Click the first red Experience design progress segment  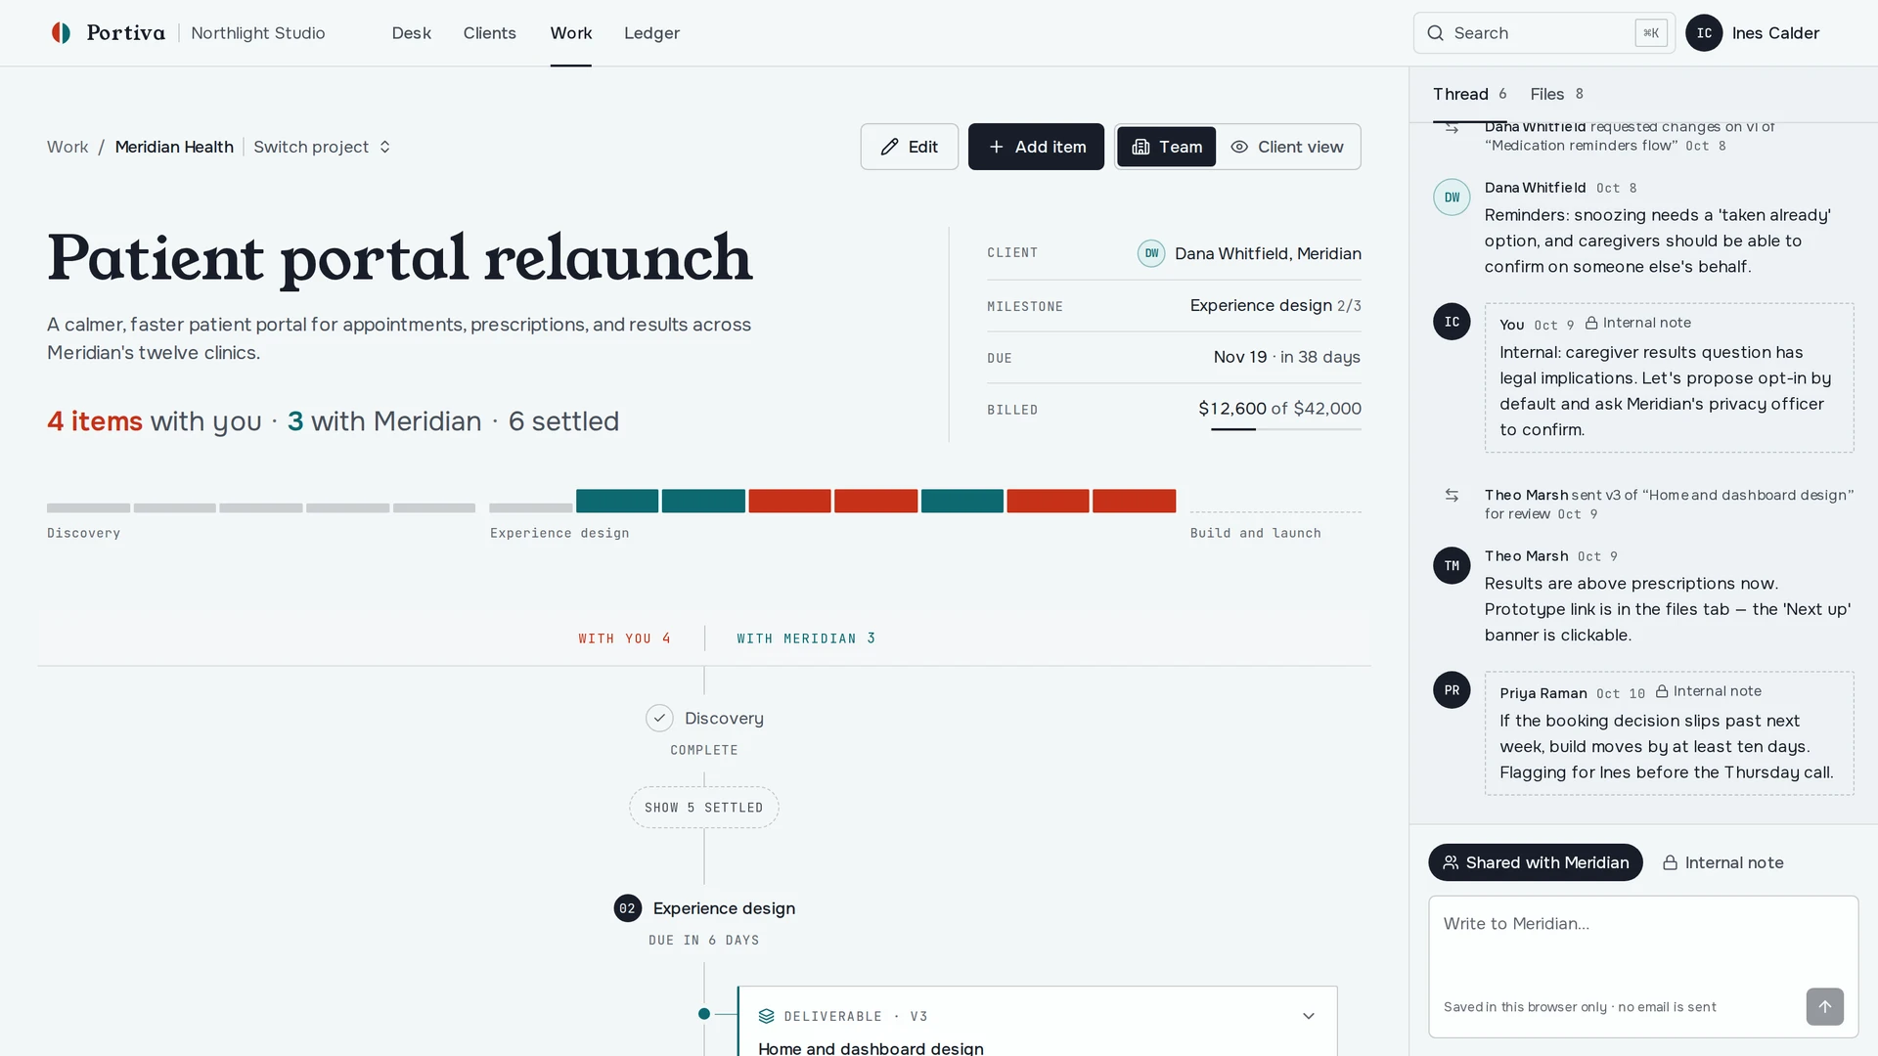click(789, 501)
